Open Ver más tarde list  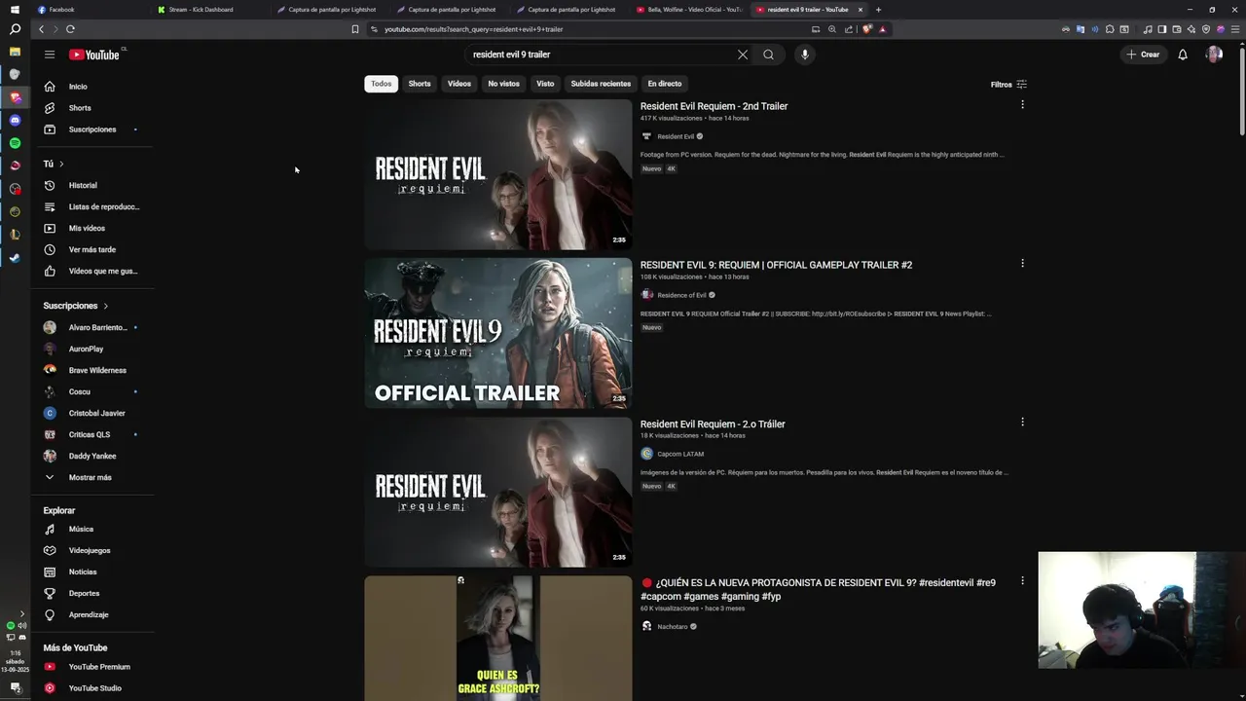tap(92, 249)
